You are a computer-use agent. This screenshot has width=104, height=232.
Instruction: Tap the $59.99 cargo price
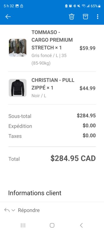point(88,48)
